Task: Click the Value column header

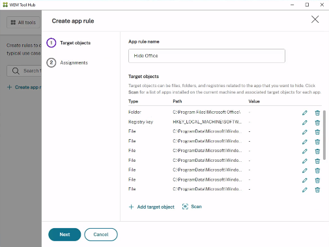Action: coord(254,101)
